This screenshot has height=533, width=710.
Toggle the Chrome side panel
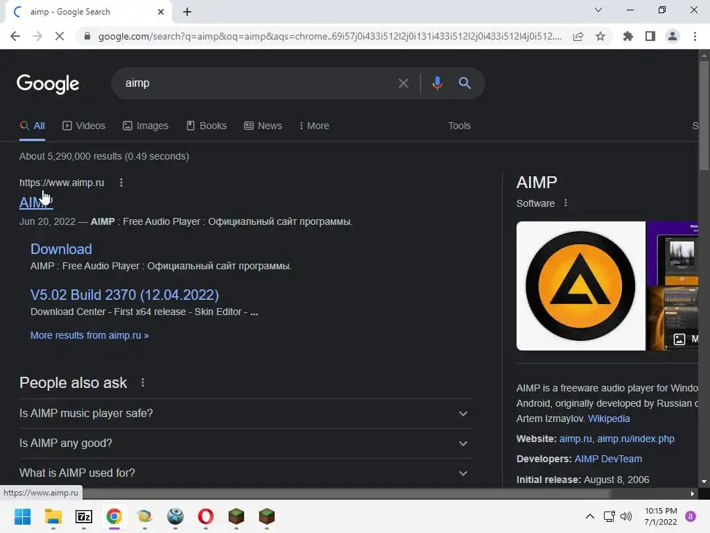650,36
